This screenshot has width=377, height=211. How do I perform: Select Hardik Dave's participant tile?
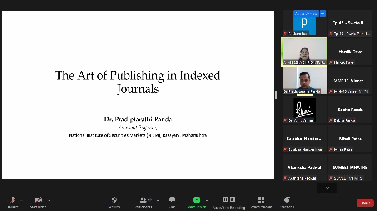[x=350, y=52]
